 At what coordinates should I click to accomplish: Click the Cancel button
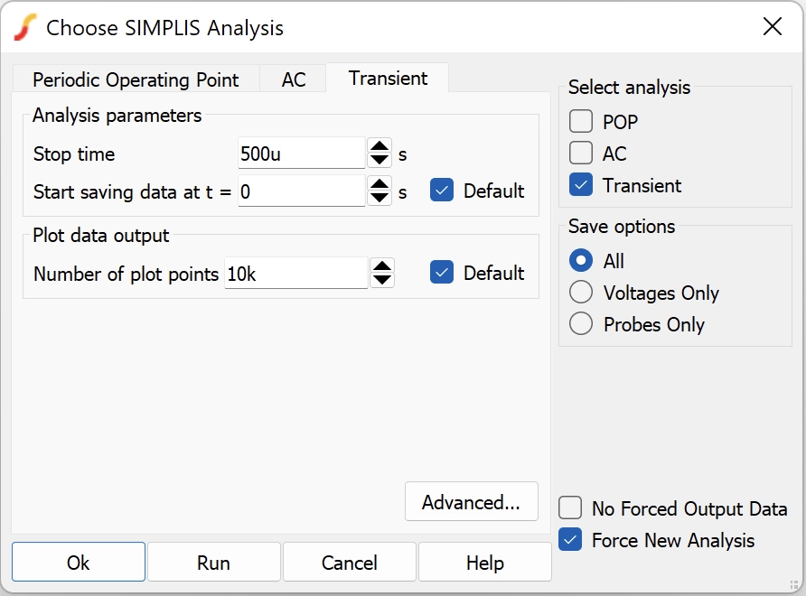350,562
